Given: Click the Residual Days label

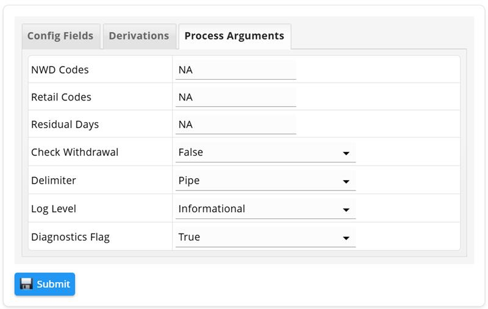Looking at the screenshot, I should pyautogui.click(x=65, y=125).
